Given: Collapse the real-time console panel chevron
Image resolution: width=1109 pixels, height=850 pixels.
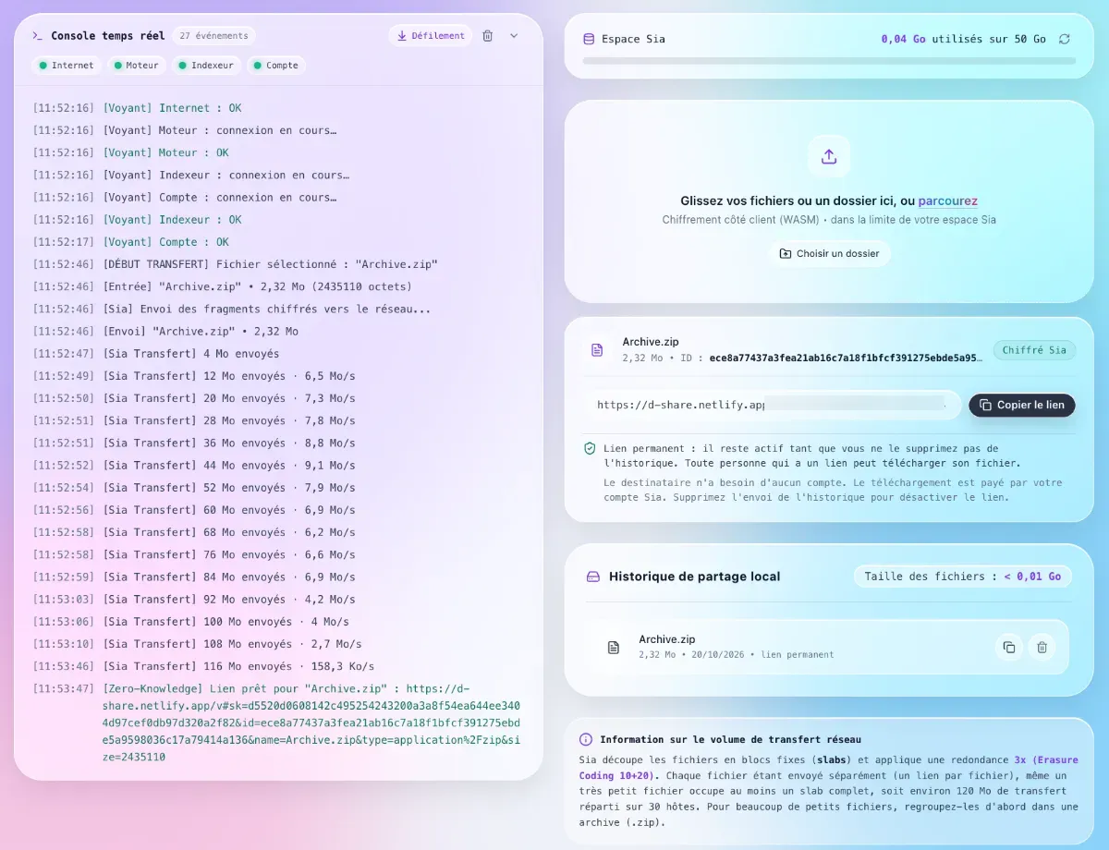Looking at the screenshot, I should click(514, 36).
